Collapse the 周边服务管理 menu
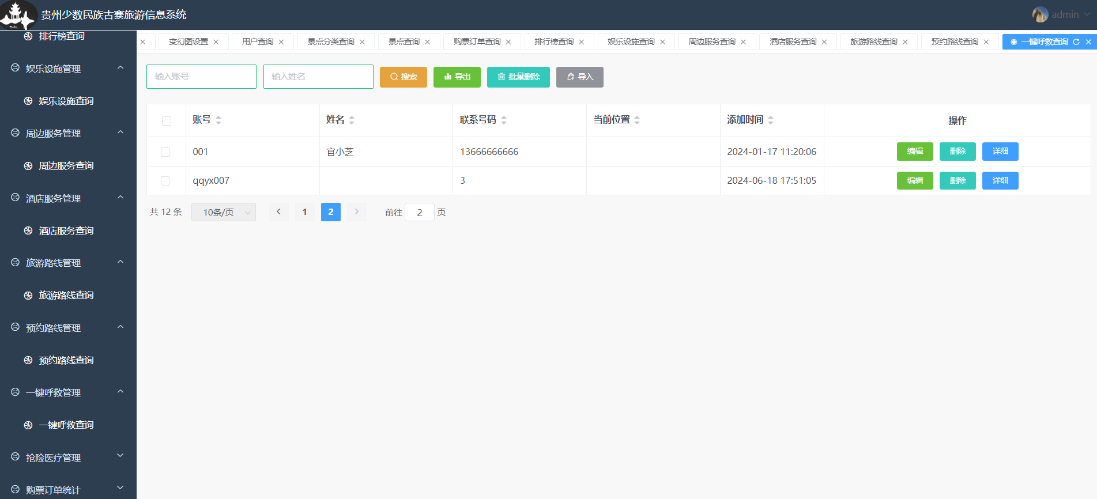The height and width of the screenshot is (499, 1097). coord(120,133)
